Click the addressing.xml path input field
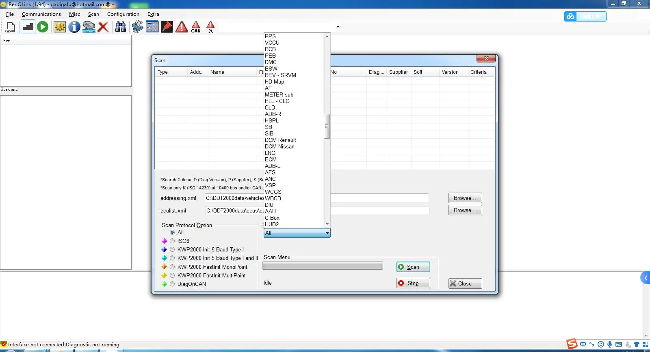This screenshot has width=650, height=352. click(x=316, y=198)
